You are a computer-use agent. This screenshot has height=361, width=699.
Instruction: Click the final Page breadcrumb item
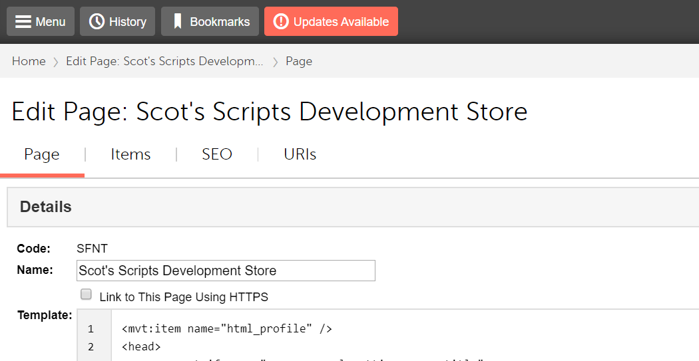(x=299, y=61)
